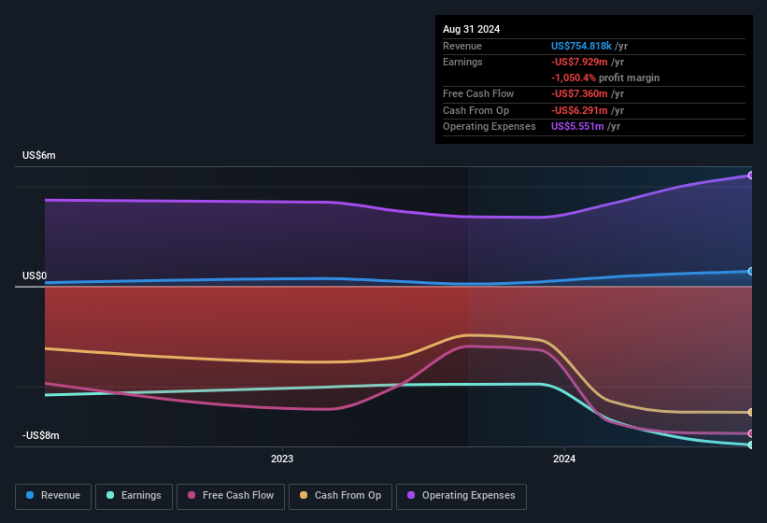The width and height of the screenshot is (767, 523).
Task: Click the -US$7.929m earnings value
Action: [579, 62]
